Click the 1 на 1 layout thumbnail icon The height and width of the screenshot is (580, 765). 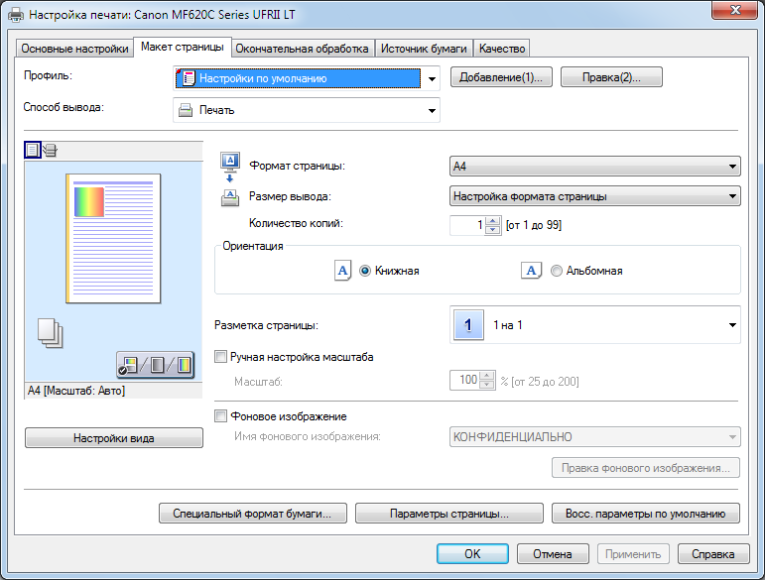pos(468,324)
